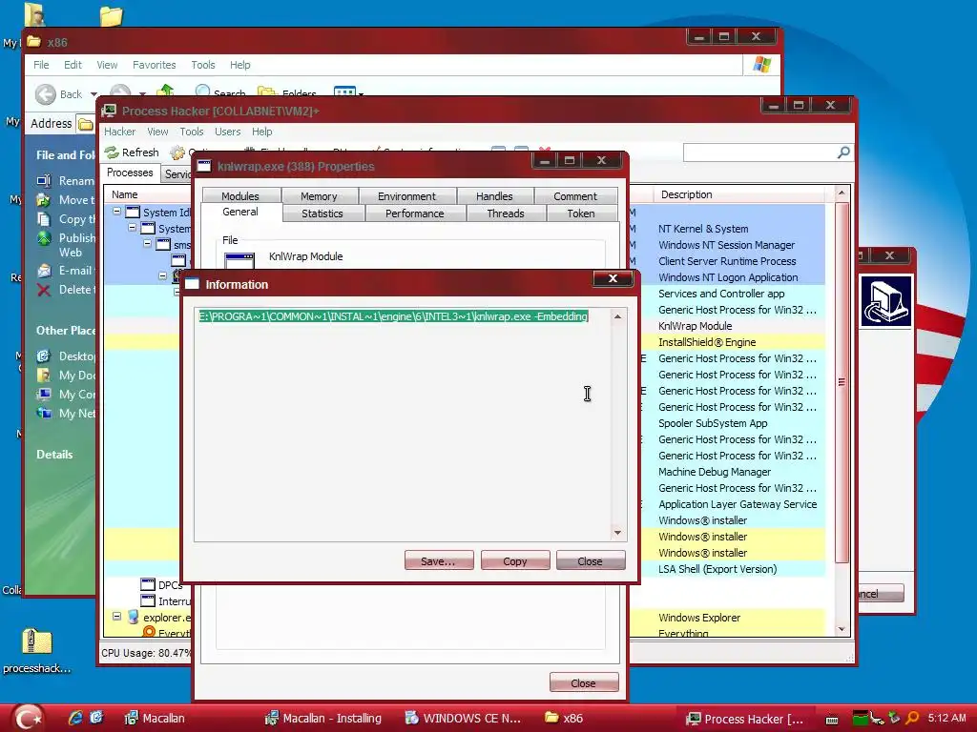Select the Interrupts process icon
The image size is (977, 732).
[148, 600]
